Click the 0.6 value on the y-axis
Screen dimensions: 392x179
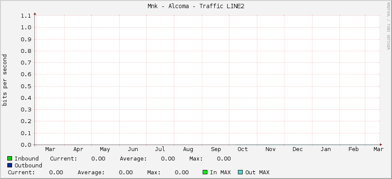coord(26,74)
